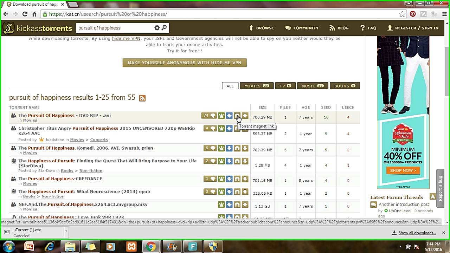Click the Report a bug side tab
Screen dimensions: 450x253
tap(440, 188)
